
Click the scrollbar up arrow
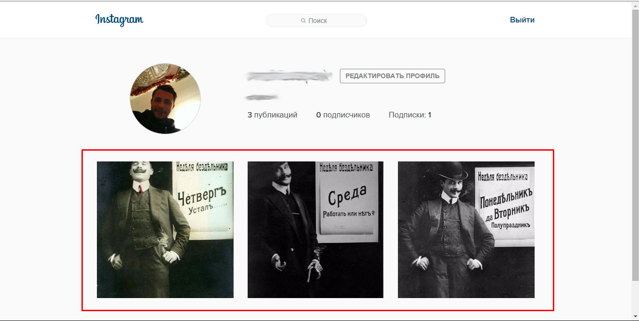(x=635, y=5)
